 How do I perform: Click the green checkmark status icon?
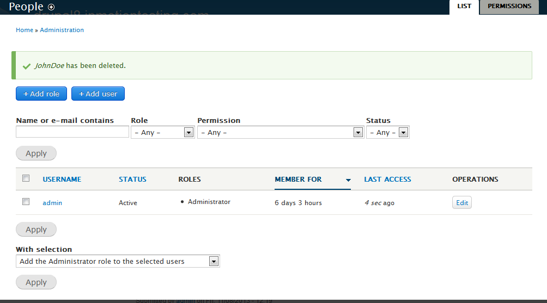(x=26, y=66)
